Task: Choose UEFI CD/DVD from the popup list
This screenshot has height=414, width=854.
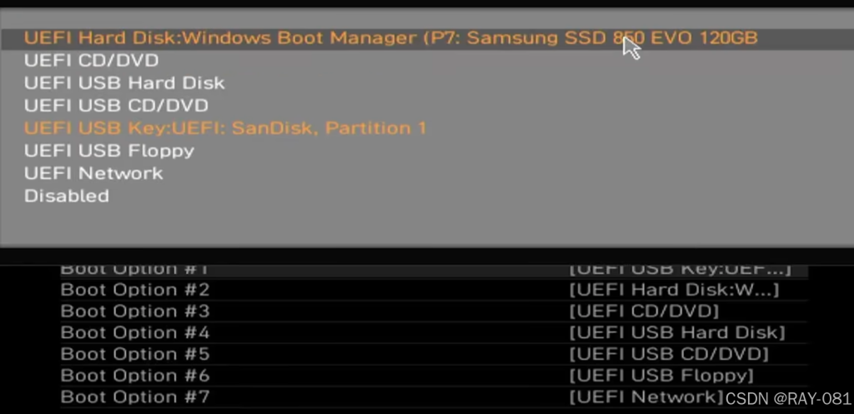Action: (x=91, y=60)
